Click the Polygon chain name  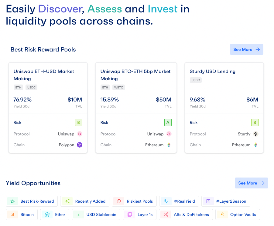67,145
